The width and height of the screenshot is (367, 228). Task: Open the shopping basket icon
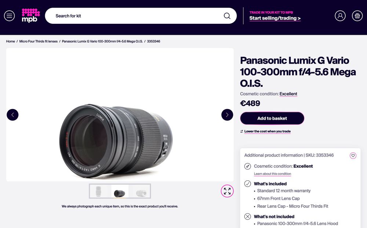357,16
